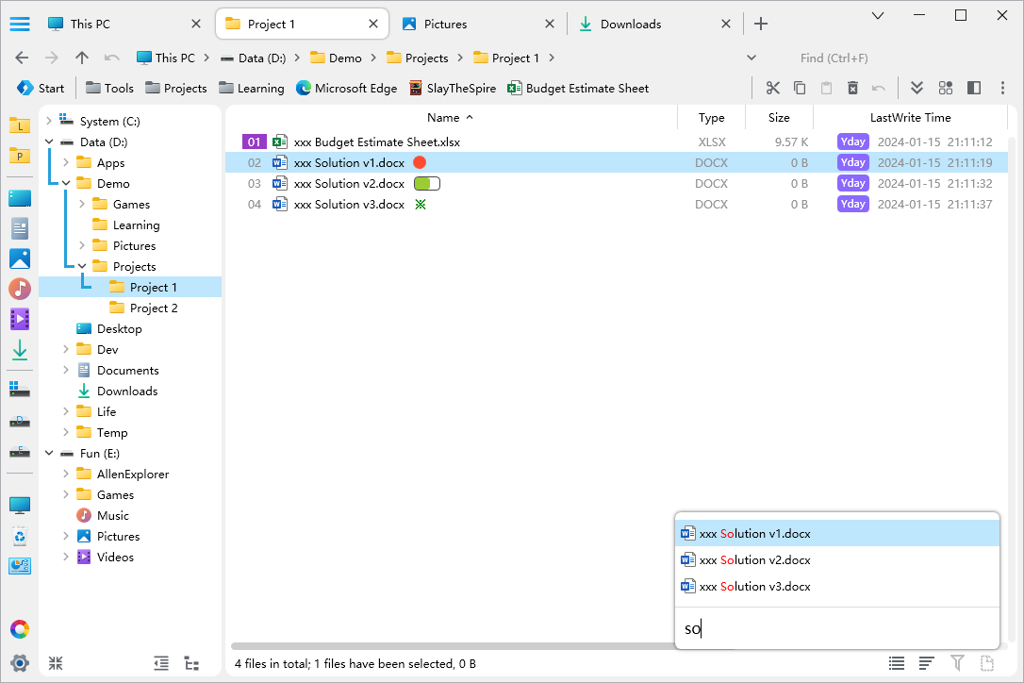
Task: Collapse the Projects folder in tree
Action: click(x=82, y=267)
